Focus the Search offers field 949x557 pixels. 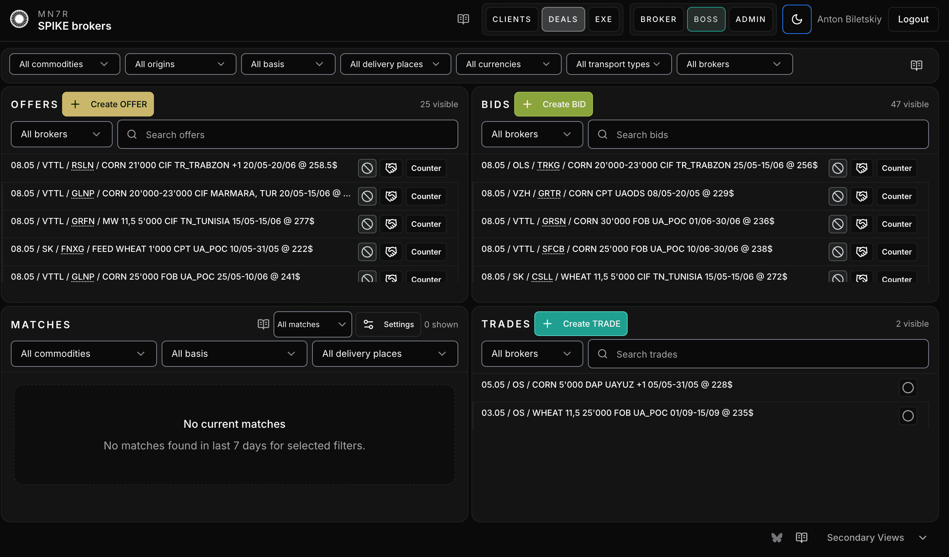coord(288,134)
